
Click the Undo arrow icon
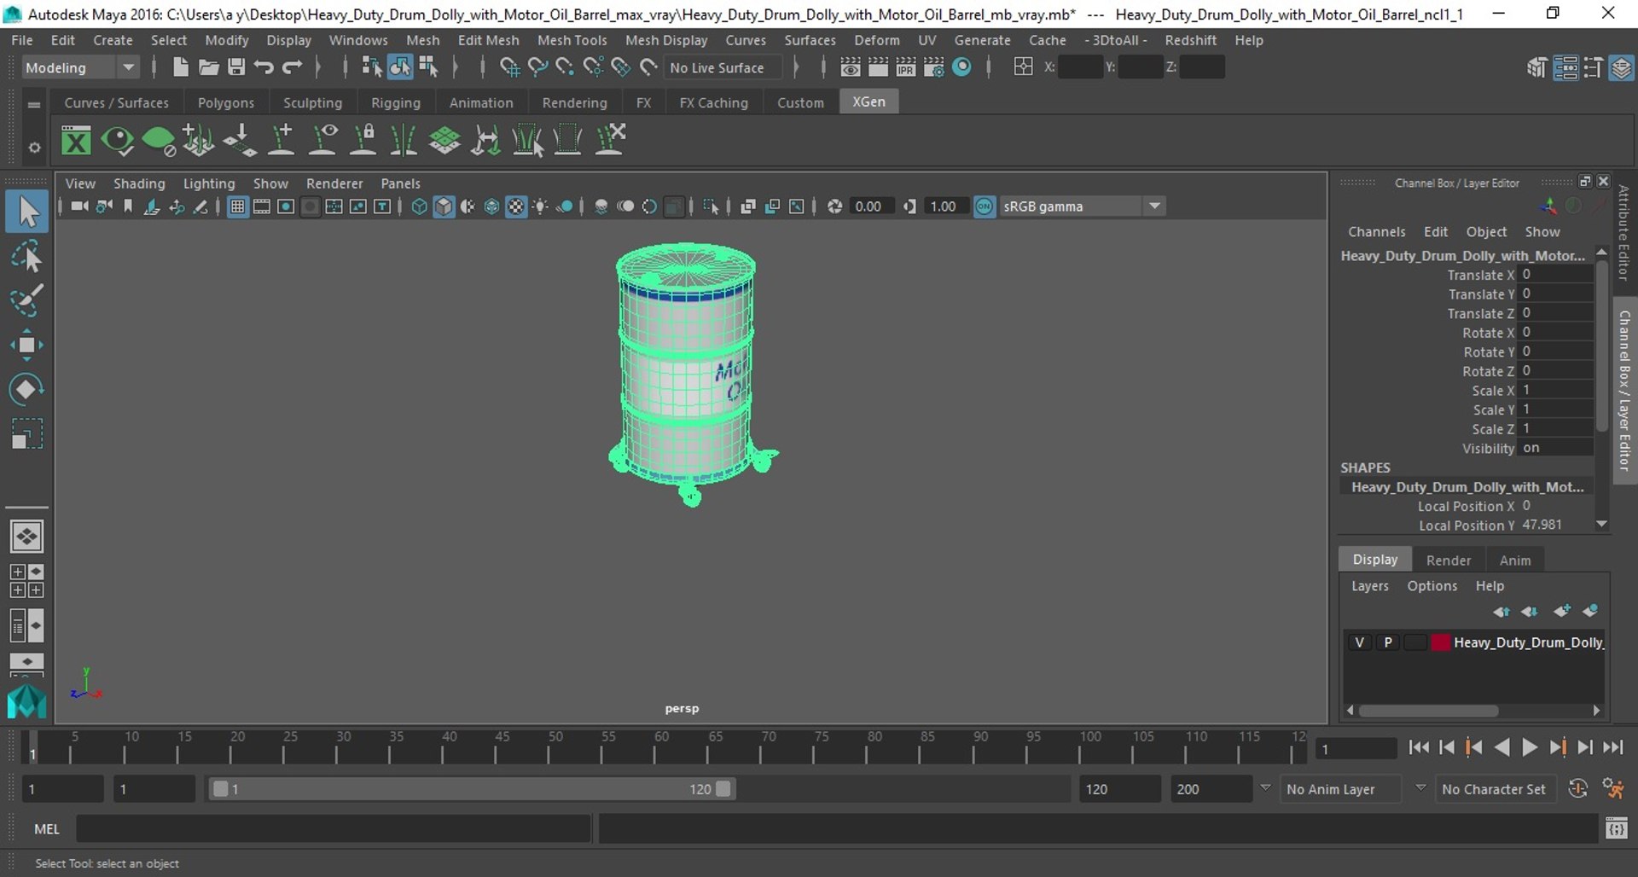point(264,67)
